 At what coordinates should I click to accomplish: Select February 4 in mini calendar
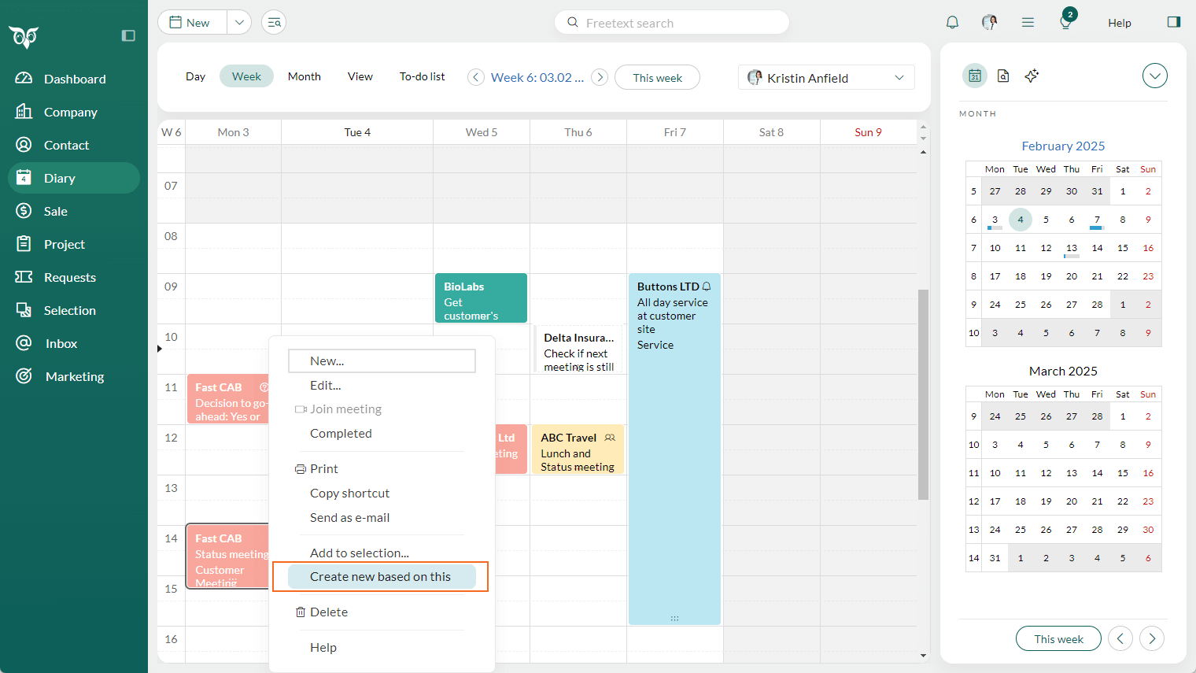coord(1021,220)
